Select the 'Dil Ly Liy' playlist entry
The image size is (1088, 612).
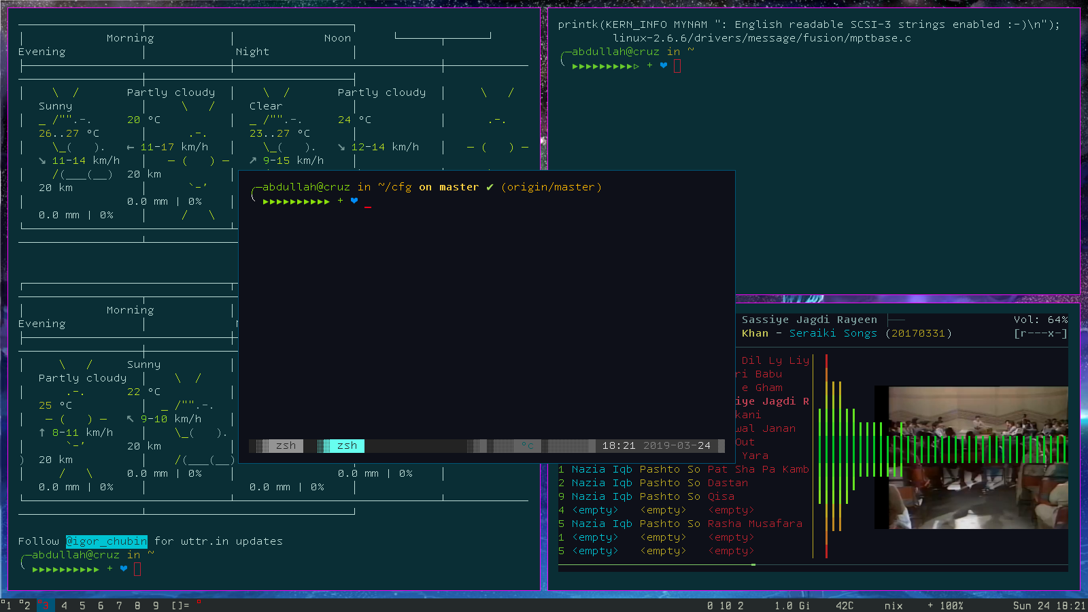(x=775, y=360)
